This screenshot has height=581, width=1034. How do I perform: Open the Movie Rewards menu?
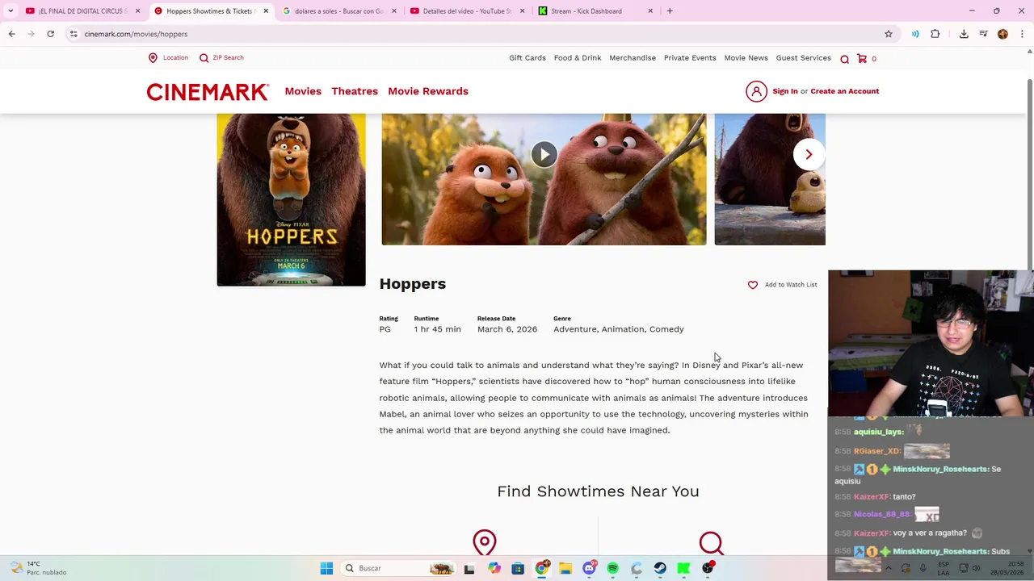(428, 91)
